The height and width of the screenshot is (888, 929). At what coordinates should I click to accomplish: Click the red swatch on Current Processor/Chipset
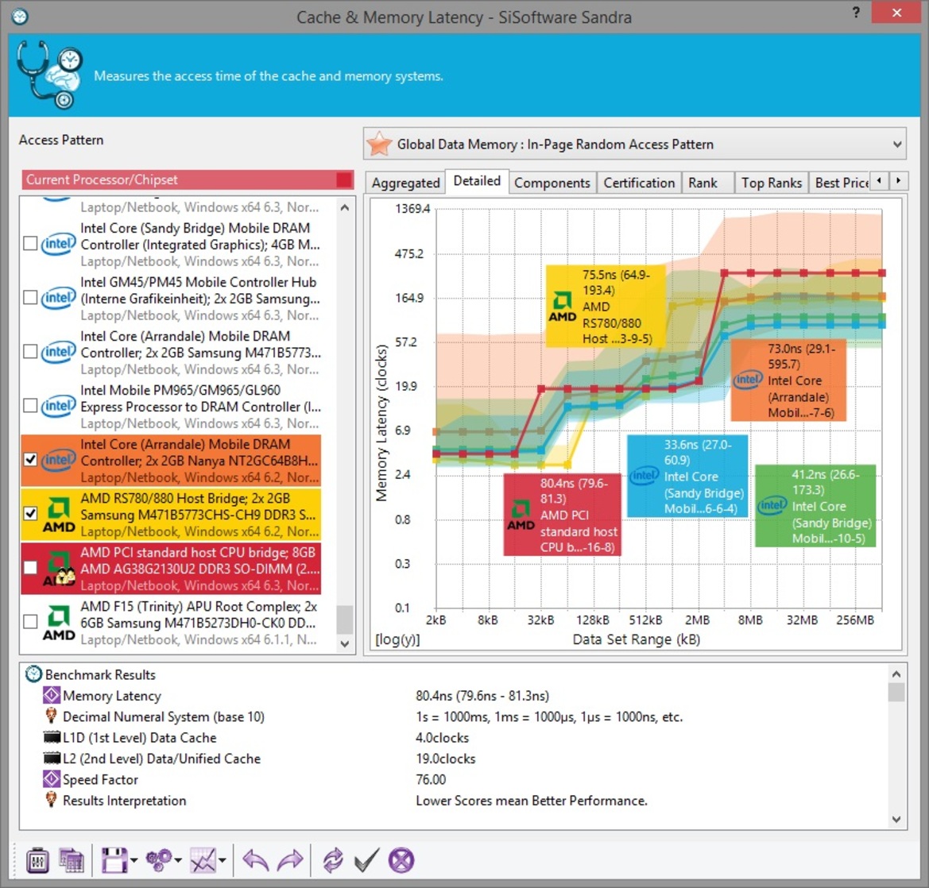pyautogui.click(x=343, y=180)
